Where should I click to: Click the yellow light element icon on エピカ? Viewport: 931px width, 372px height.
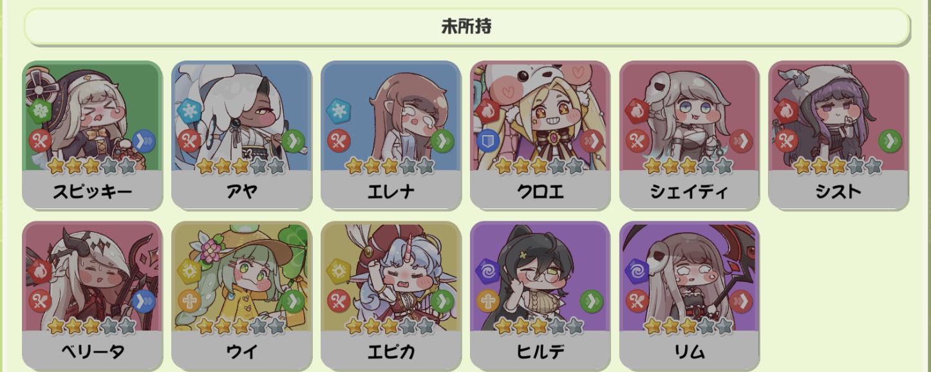point(337,272)
